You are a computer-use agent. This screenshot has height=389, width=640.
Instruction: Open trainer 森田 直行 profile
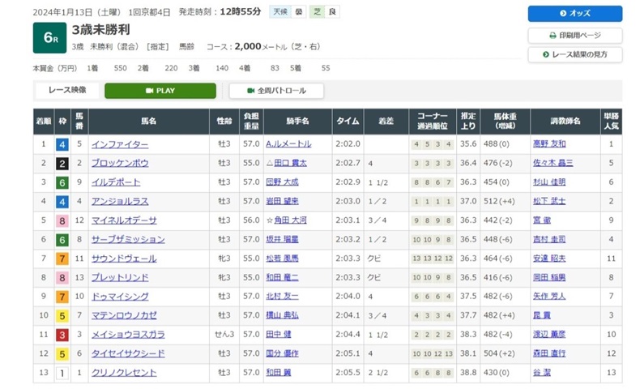tap(550, 353)
